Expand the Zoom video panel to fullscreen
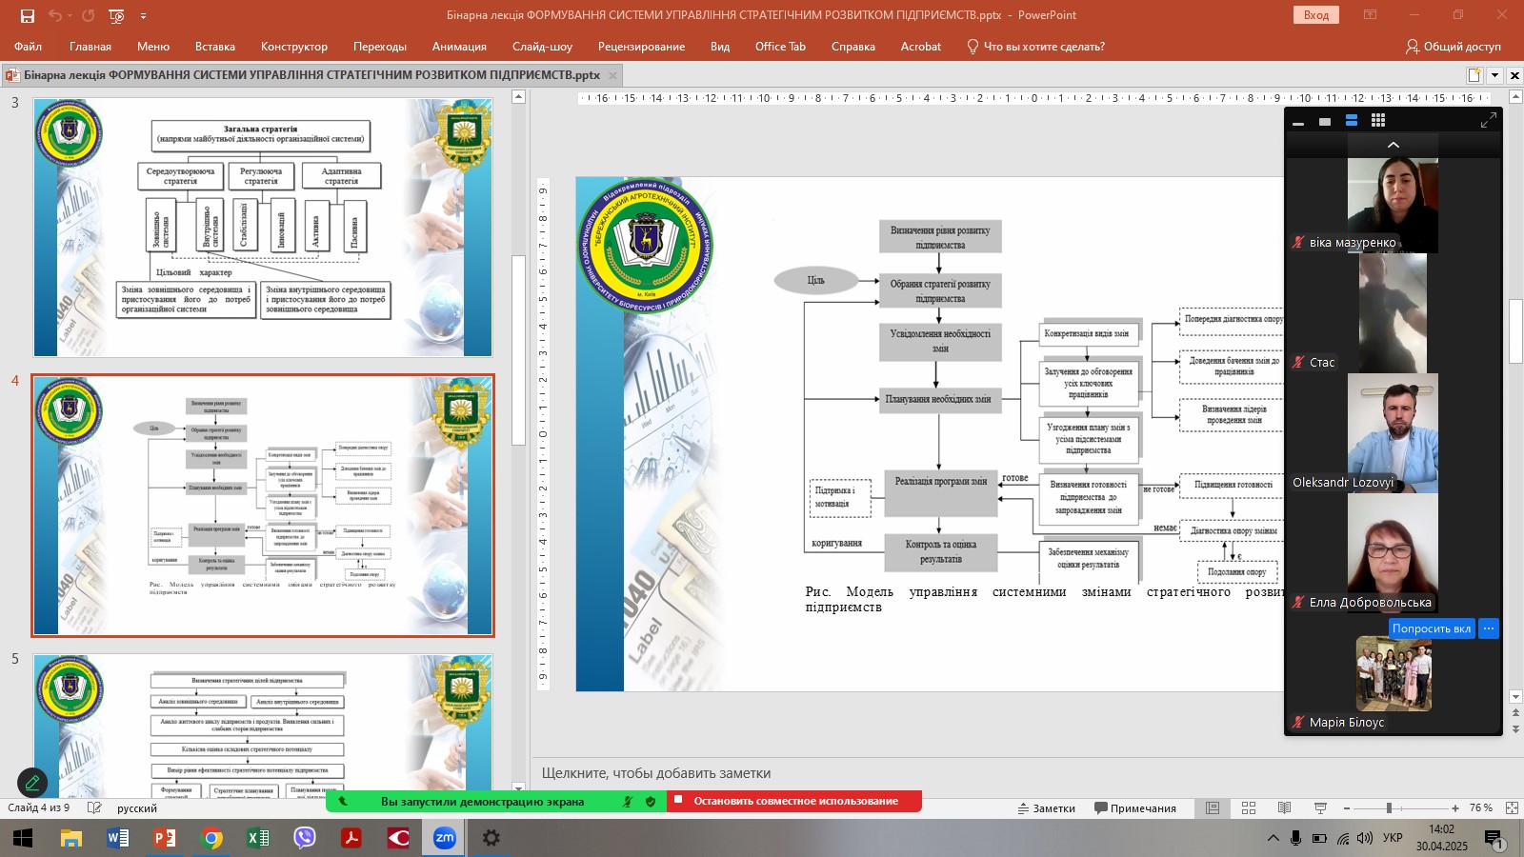Viewport: 1524px width, 857px height. pos(1488,121)
